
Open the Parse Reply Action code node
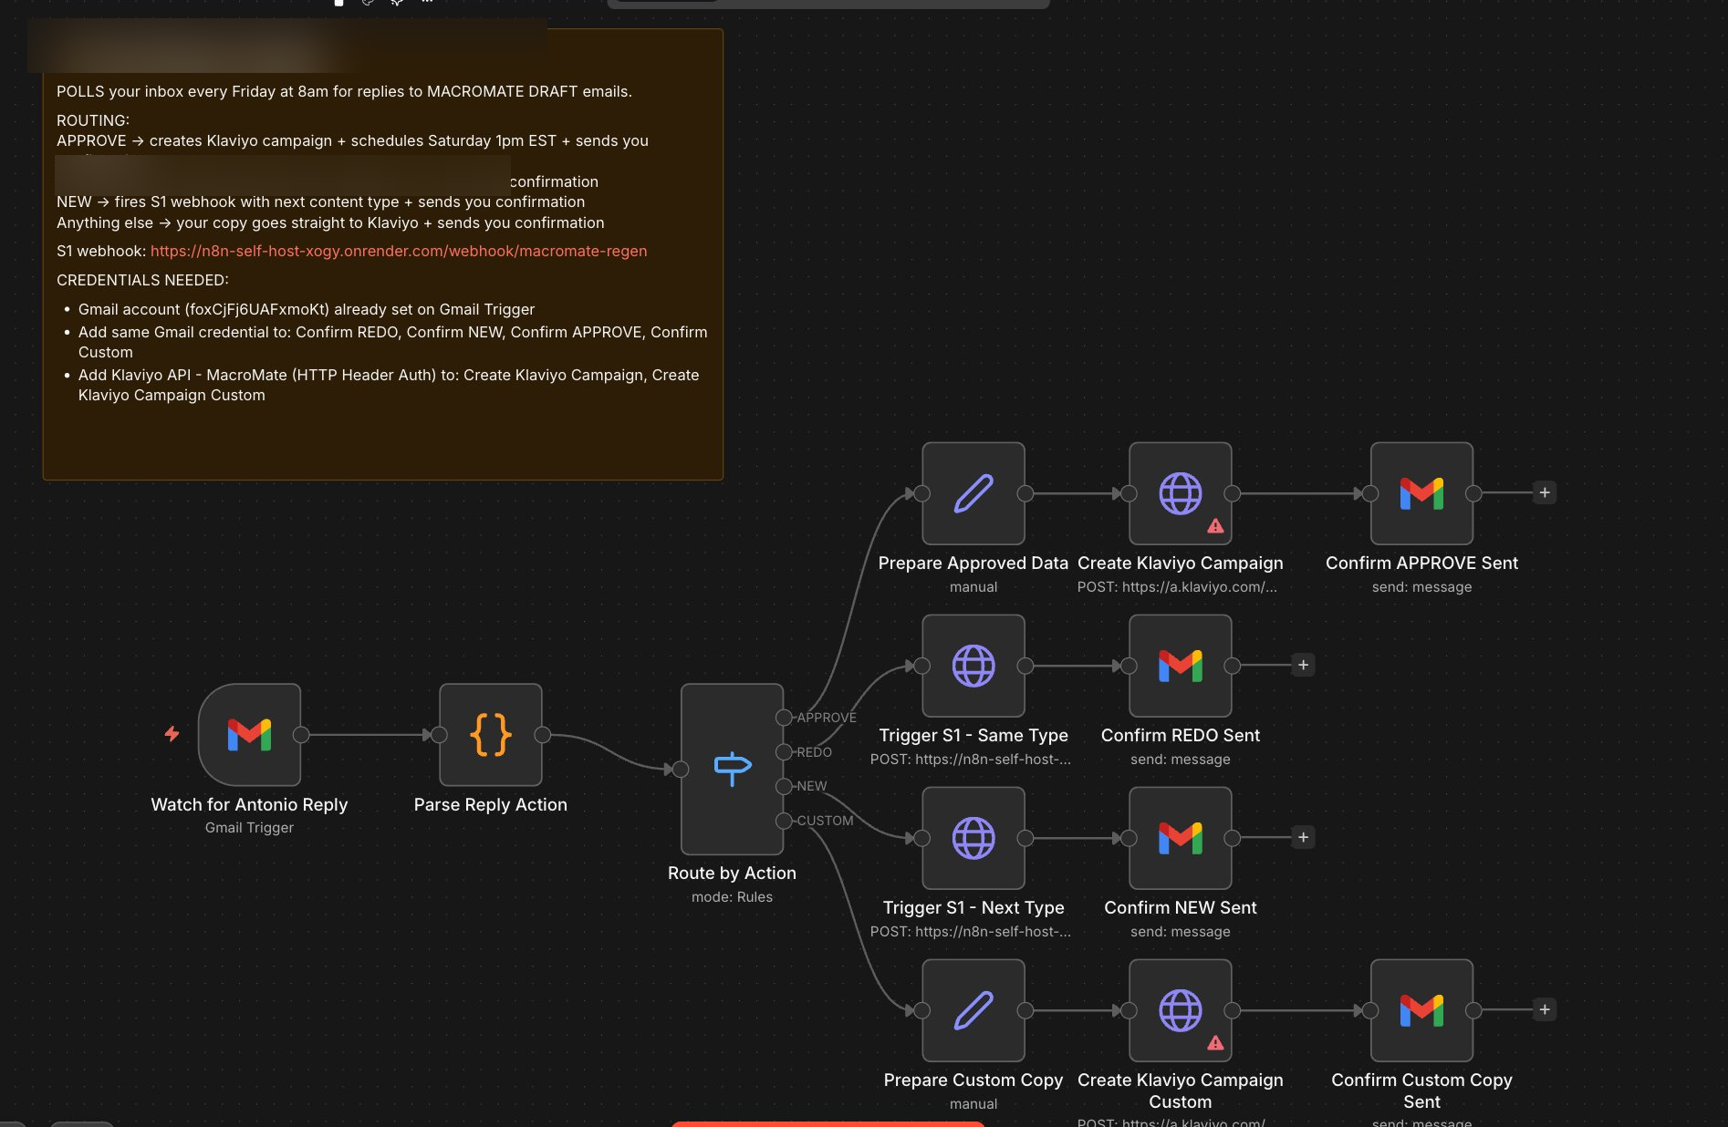490,734
